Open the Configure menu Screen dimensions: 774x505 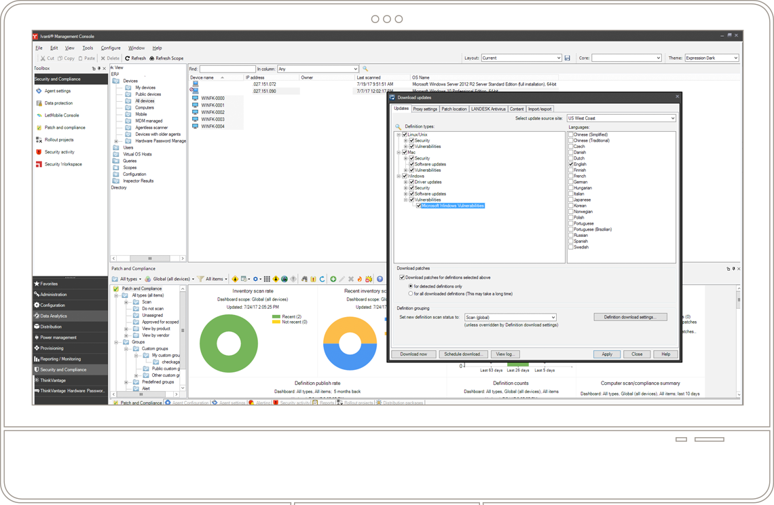pyautogui.click(x=111, y=48)
